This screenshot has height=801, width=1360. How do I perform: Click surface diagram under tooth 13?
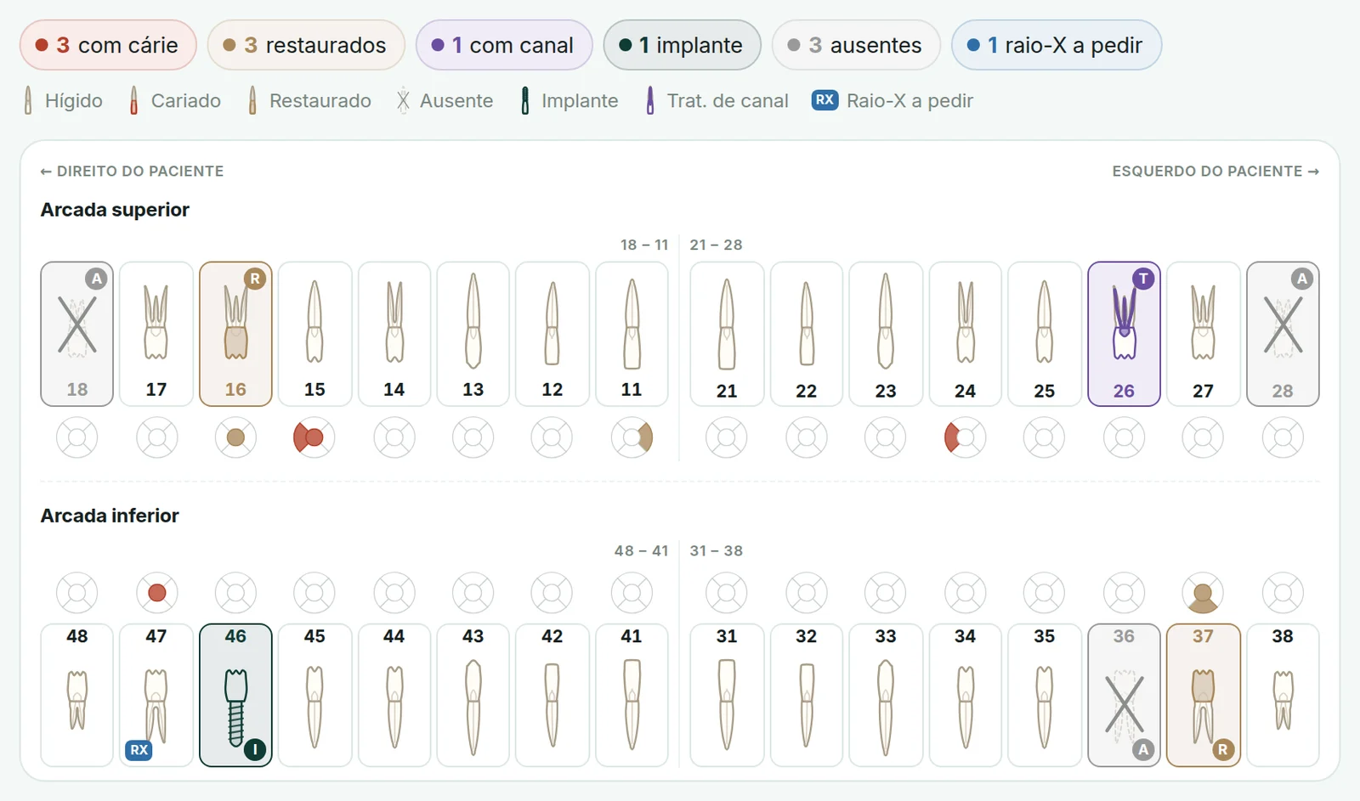click(x=473, y=437)
